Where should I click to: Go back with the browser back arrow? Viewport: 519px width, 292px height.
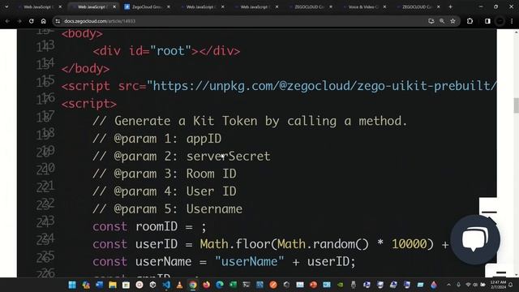(7, 21)
